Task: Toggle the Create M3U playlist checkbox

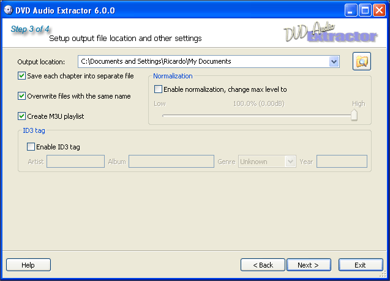Action: [x=21, y=116]
